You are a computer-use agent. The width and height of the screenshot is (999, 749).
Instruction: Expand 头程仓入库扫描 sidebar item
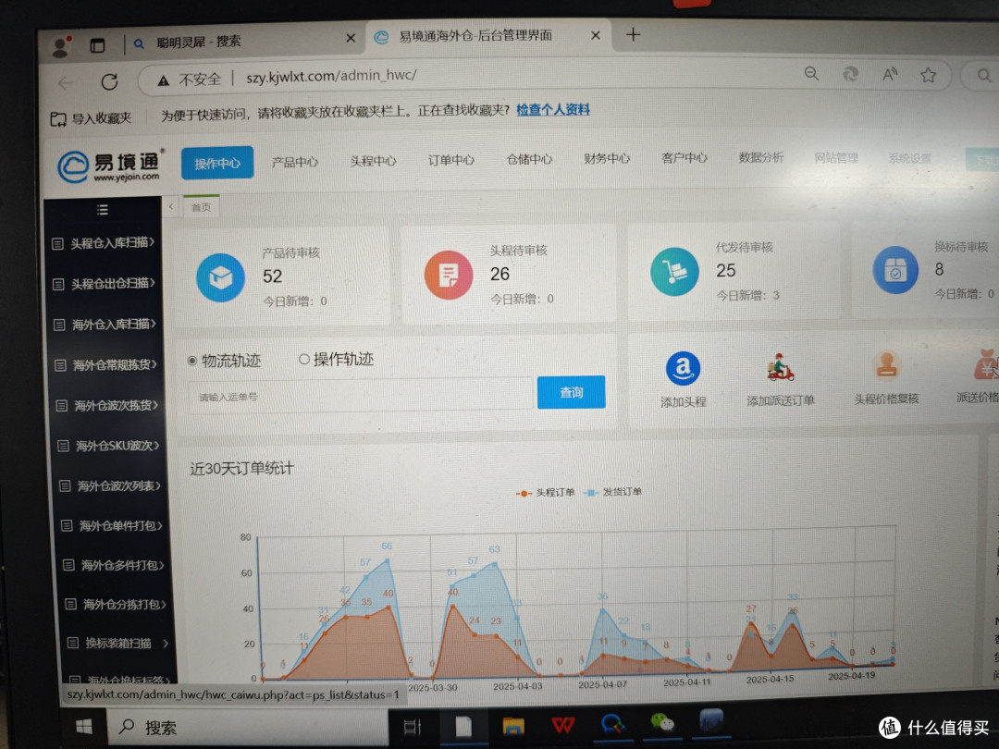[x=104, y=242]
